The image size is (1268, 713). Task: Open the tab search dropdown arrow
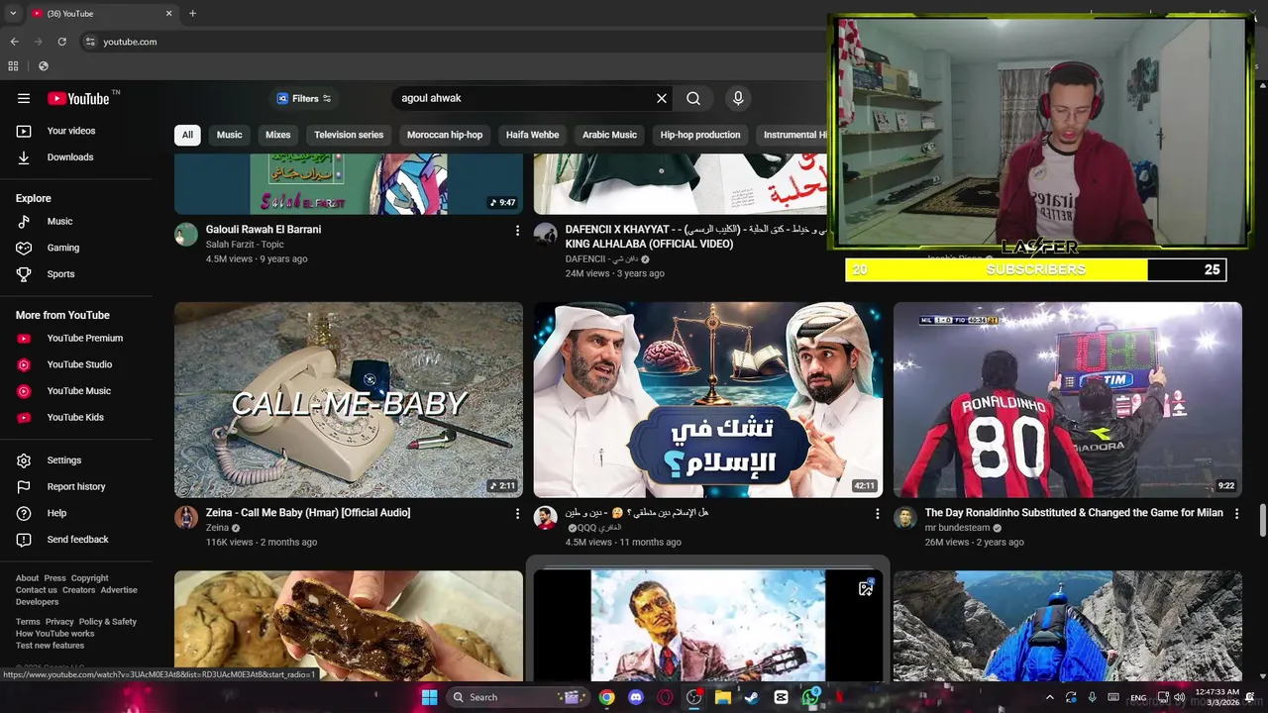(13, 14)
